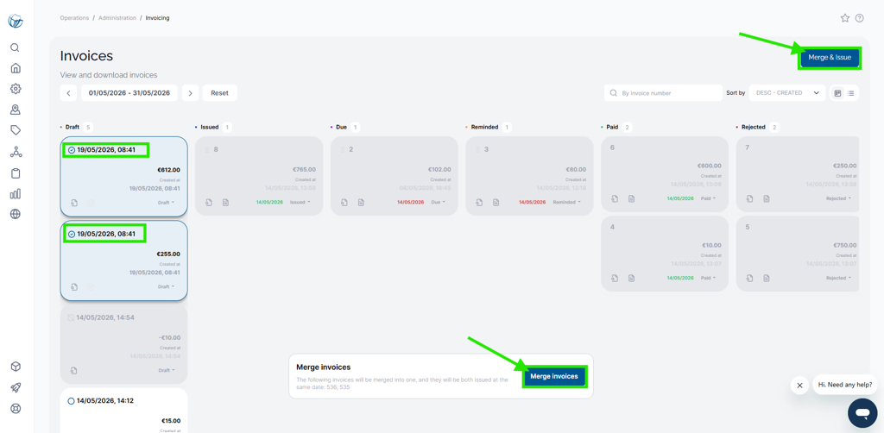The image size is (884, 433).
Task: Open preview icon on the €765.00 issued invoice
Action: [209, 202]
